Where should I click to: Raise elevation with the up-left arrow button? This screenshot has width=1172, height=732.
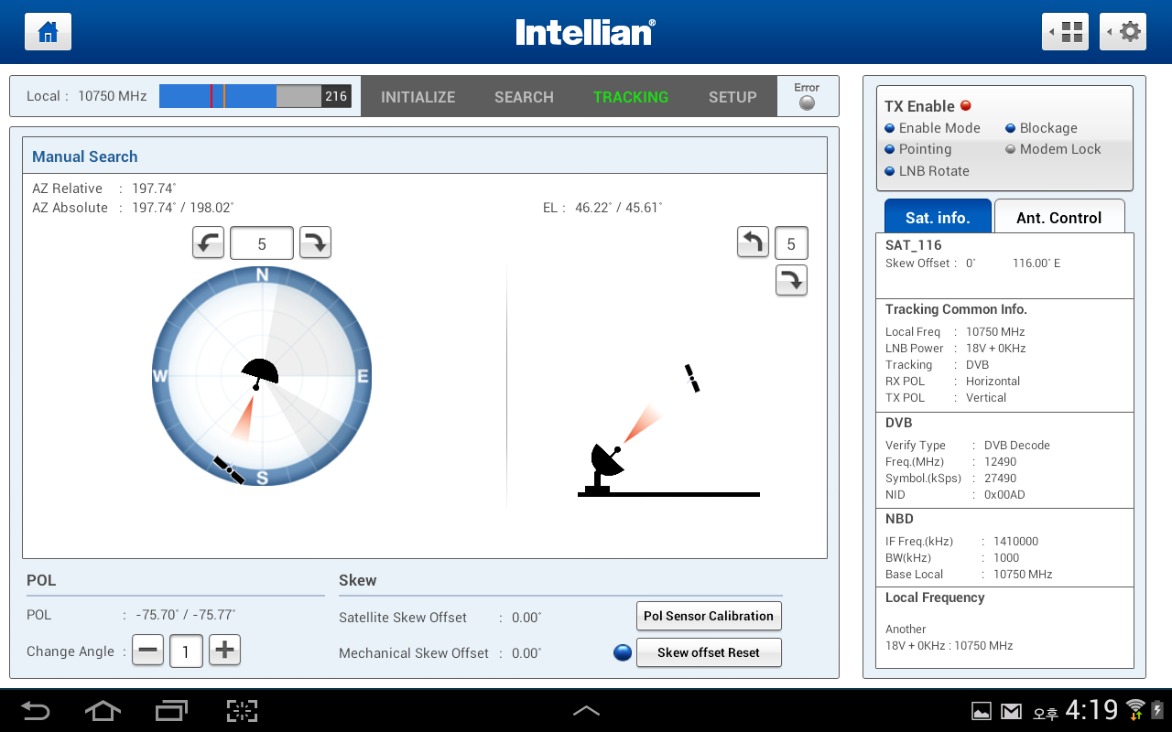coord(753,243)
